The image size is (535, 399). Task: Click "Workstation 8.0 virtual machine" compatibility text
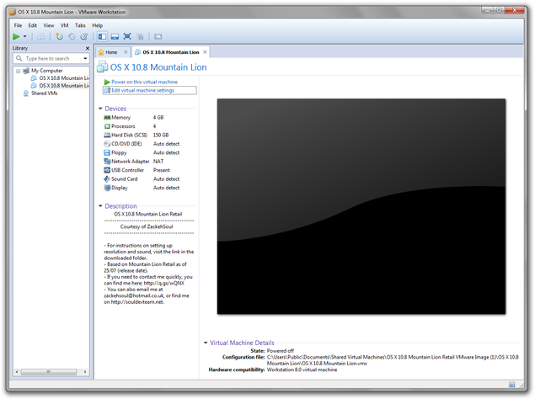(302, 370)
